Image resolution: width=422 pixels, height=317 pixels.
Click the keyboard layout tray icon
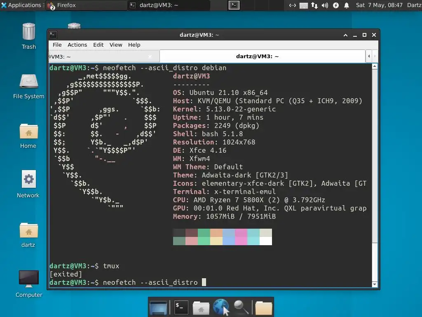point(304,5)
